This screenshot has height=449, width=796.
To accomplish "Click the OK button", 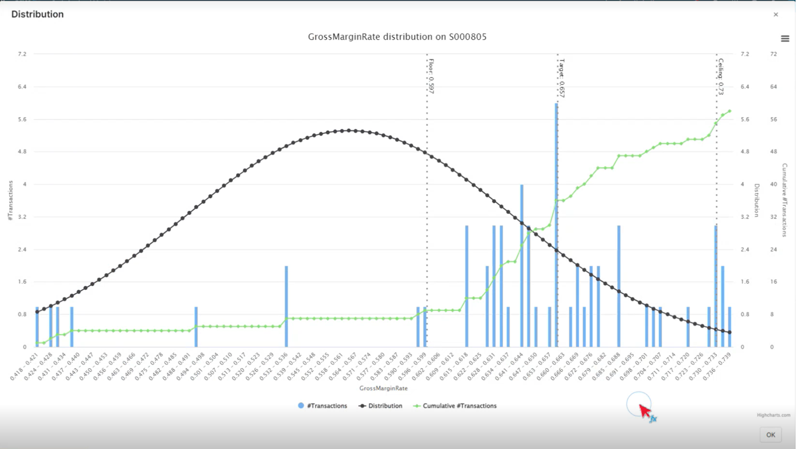I will 770,435.
